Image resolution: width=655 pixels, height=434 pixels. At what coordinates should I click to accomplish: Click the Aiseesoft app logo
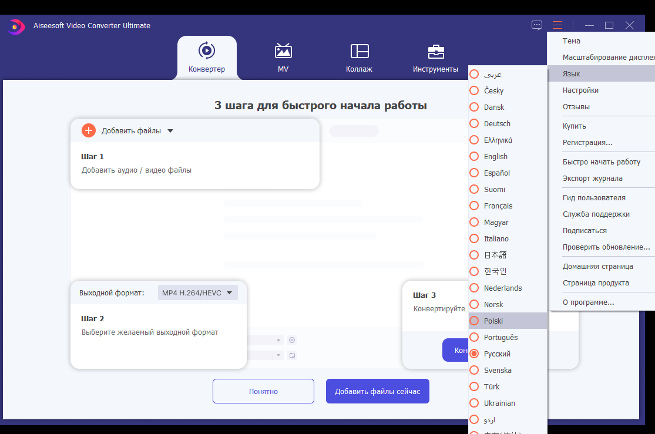point(16,27)
